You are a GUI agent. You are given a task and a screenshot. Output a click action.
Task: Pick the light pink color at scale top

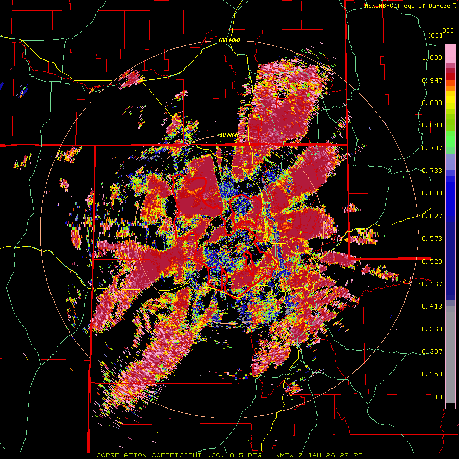(450, 55)
